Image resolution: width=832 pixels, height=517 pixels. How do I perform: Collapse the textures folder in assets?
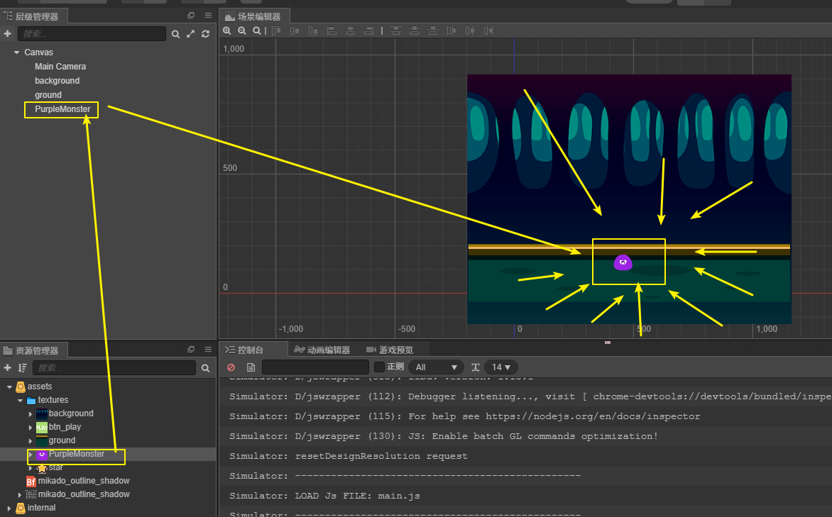pyautogui.click(x=20, y=400)
